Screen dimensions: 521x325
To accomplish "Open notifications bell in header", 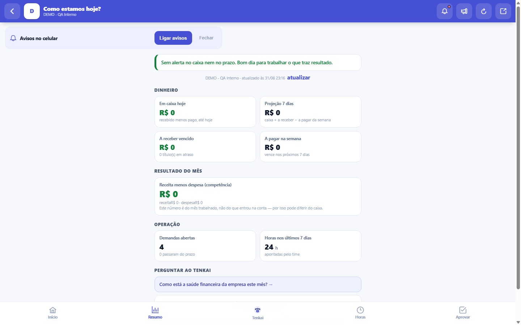I will coord(445,11).
